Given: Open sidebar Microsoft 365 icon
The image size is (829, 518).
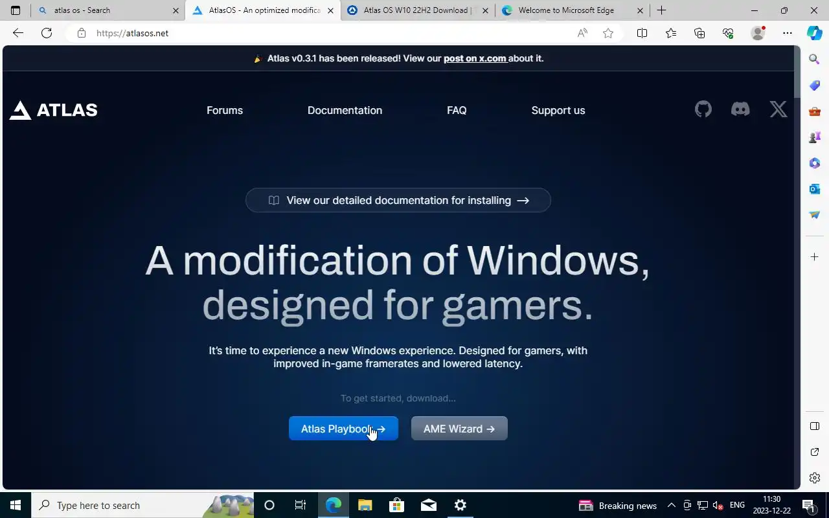Looking at the screenshot, I should tap(815, 163).
